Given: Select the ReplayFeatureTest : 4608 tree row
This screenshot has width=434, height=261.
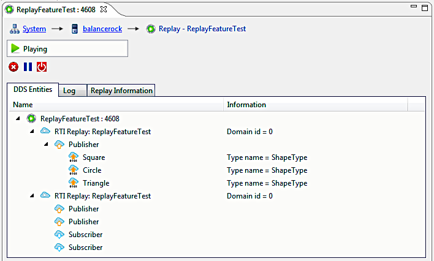Looking at the screenshot, I should pos(80,119).
